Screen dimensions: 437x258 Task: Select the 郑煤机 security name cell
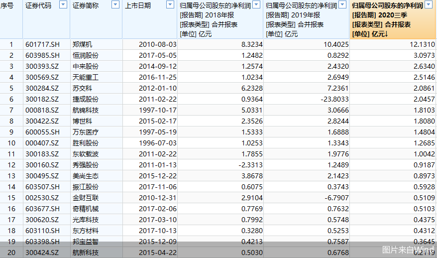click(x=82, y=44)
